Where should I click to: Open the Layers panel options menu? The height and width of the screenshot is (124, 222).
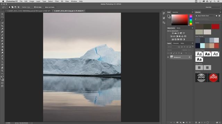click(193, 43)
